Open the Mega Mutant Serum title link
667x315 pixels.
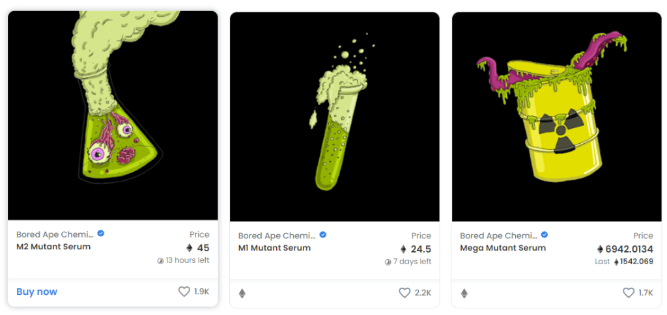[x=503, y=248]
